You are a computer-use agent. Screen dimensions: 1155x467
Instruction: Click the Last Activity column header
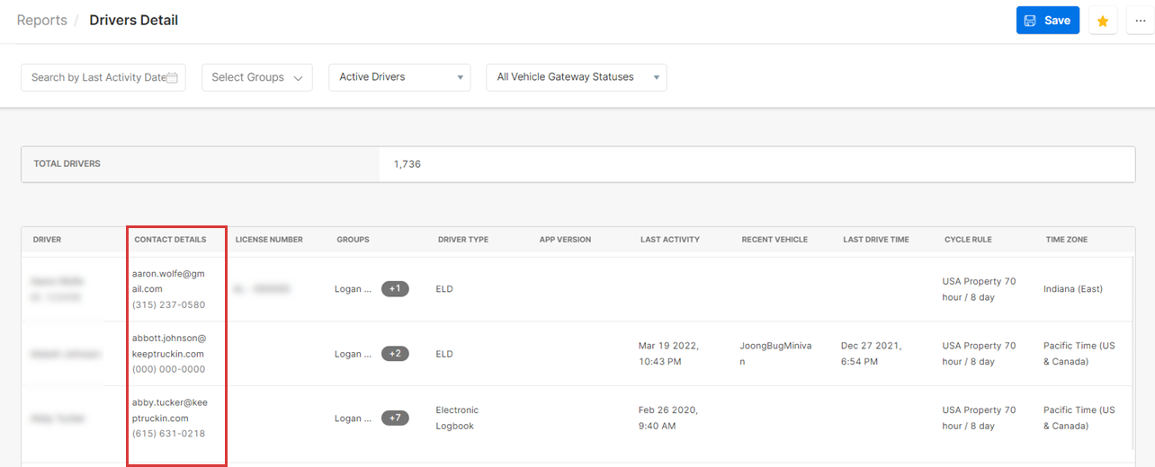pyautogui.click(x=669, y=240)
